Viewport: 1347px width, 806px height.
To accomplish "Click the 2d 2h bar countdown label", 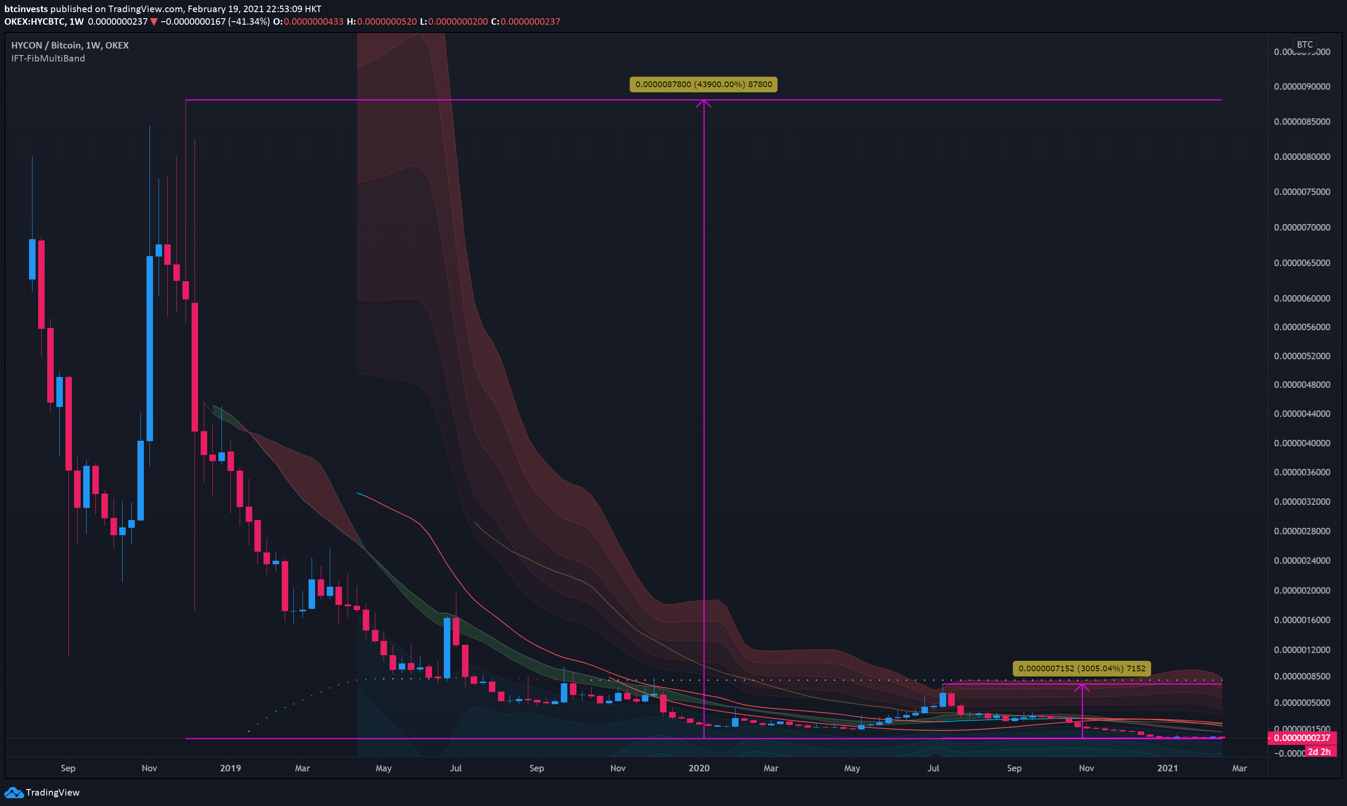I will (1319, 752).
